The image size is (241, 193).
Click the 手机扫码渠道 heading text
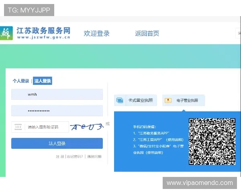(x=145, y=127)
